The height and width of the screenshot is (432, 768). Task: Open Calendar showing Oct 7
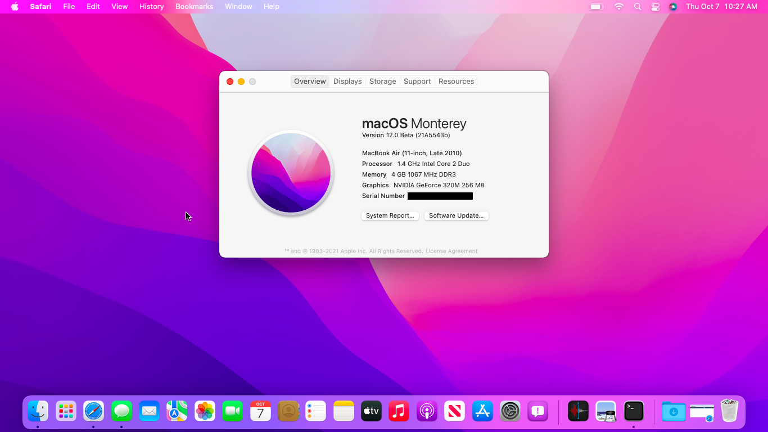click(x=260, y=411)
